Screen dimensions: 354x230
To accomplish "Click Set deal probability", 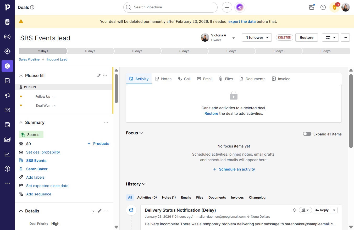I will pos(43,152).
